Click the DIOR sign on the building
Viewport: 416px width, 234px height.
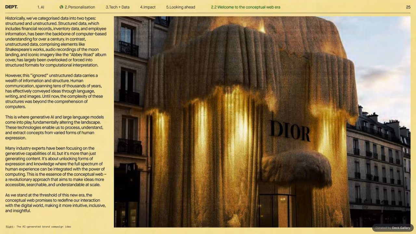(x=290, y=131)
